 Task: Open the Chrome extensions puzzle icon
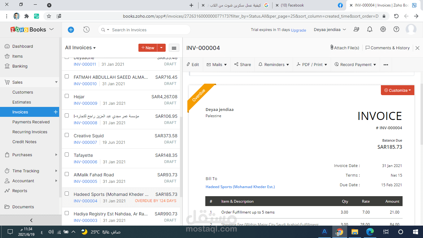(x=27, y=16)
